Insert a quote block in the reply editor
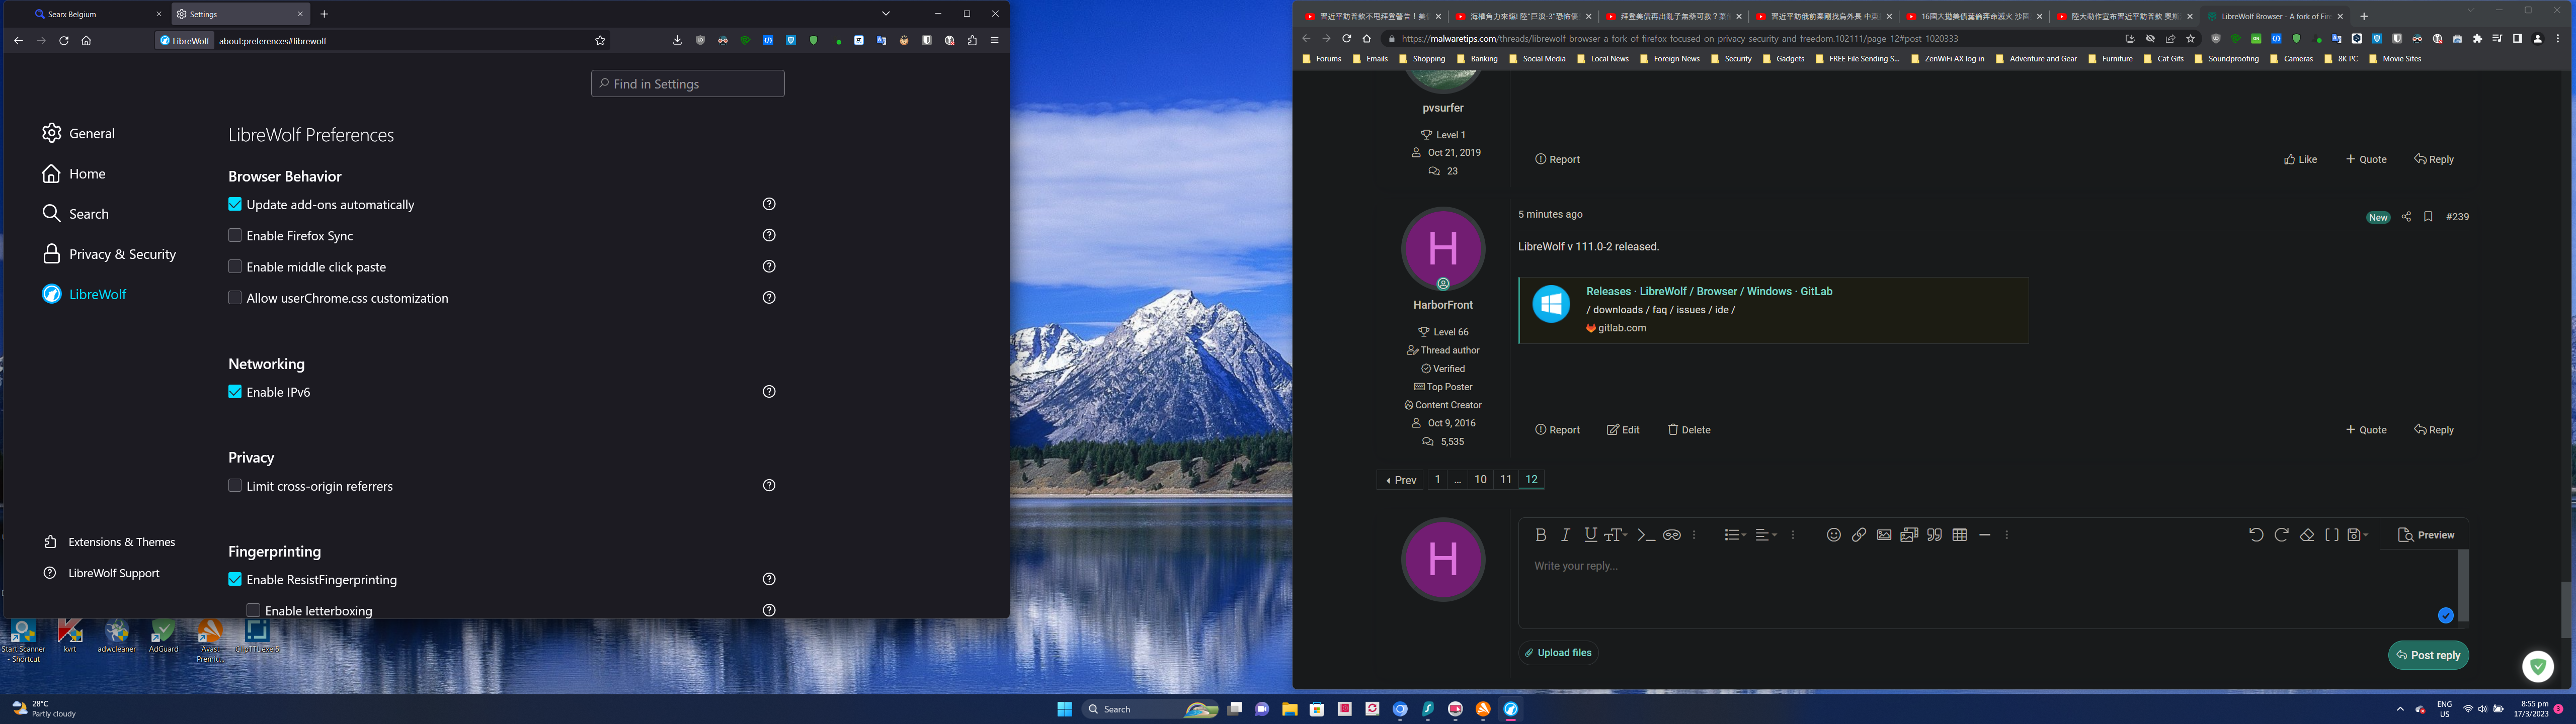 pyautogui.click(x=1935, y=535)
